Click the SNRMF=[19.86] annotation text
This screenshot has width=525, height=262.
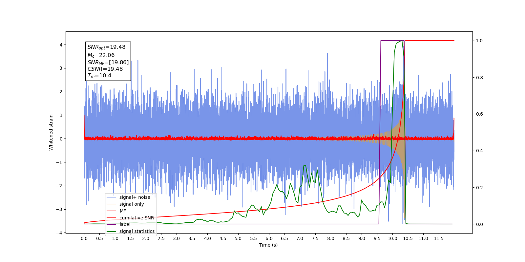click(x=108, y=62)
